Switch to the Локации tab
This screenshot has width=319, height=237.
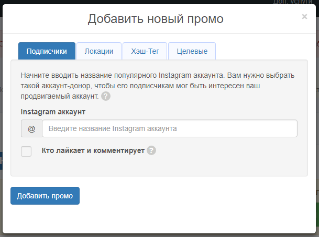pyautogui.click(x=99, y=51)
